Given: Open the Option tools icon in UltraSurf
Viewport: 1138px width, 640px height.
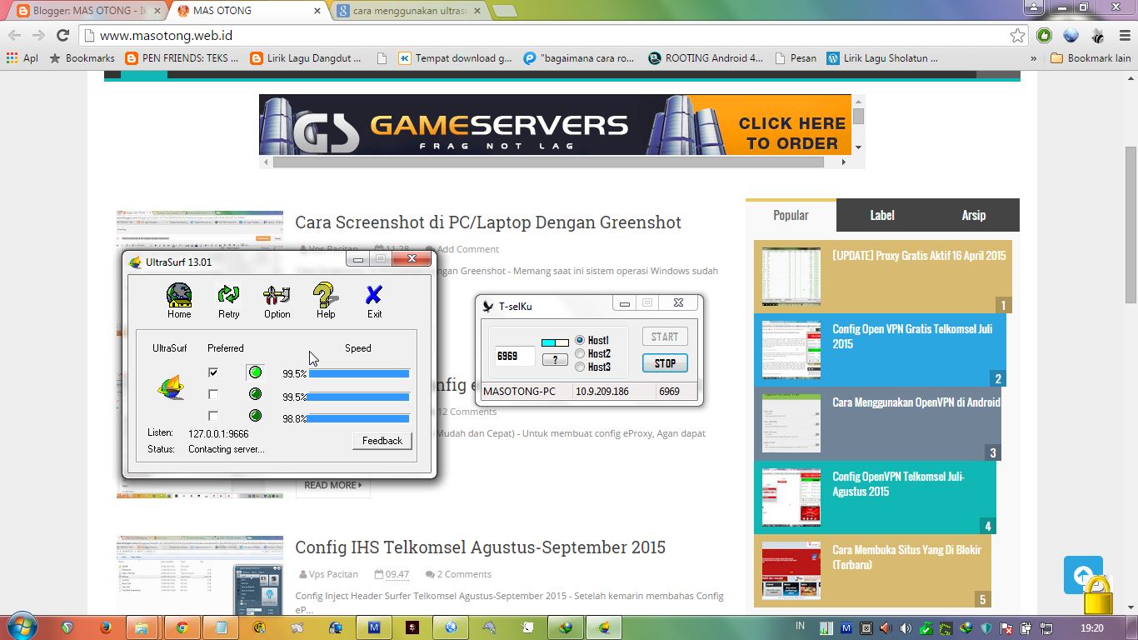Looking at the screenshot, I should pyautogui.click(x=277, y=295).
